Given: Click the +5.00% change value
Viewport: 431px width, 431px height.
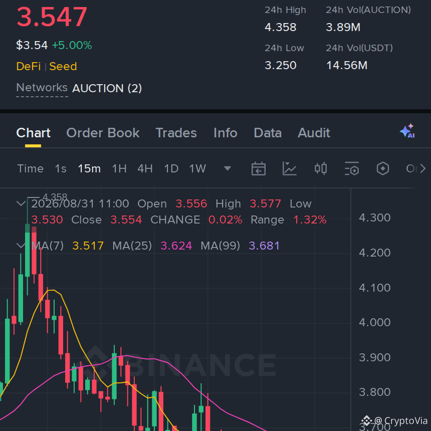Looking at the screenshot, I should [72, 45].
